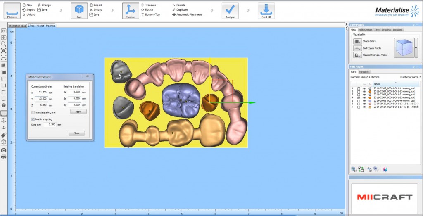This screenshot has width=423, height=216.
Task: Click the Step size input field
Action: 50,124
